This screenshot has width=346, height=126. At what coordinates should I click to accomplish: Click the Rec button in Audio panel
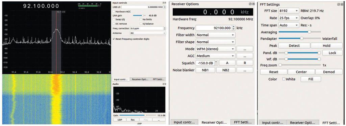click(133, 120)
